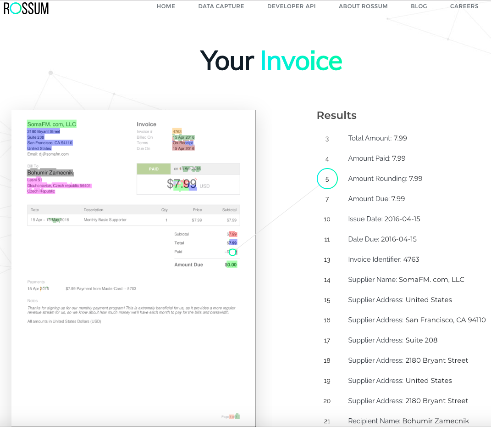Select Supplier Address: San Francisco, CA 94110 result
Screen dimensions: 491x427
417,320
